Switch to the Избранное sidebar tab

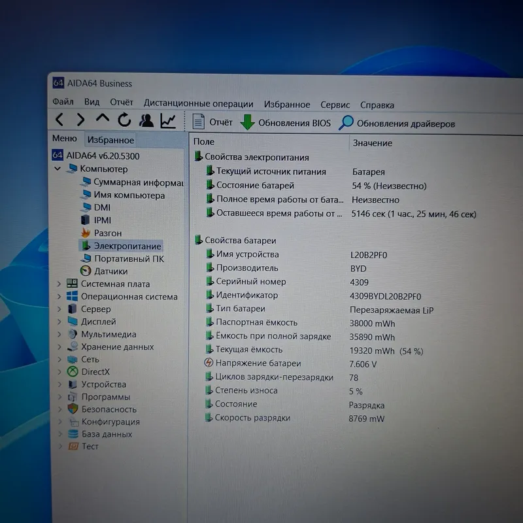click(x=110, y=140)
